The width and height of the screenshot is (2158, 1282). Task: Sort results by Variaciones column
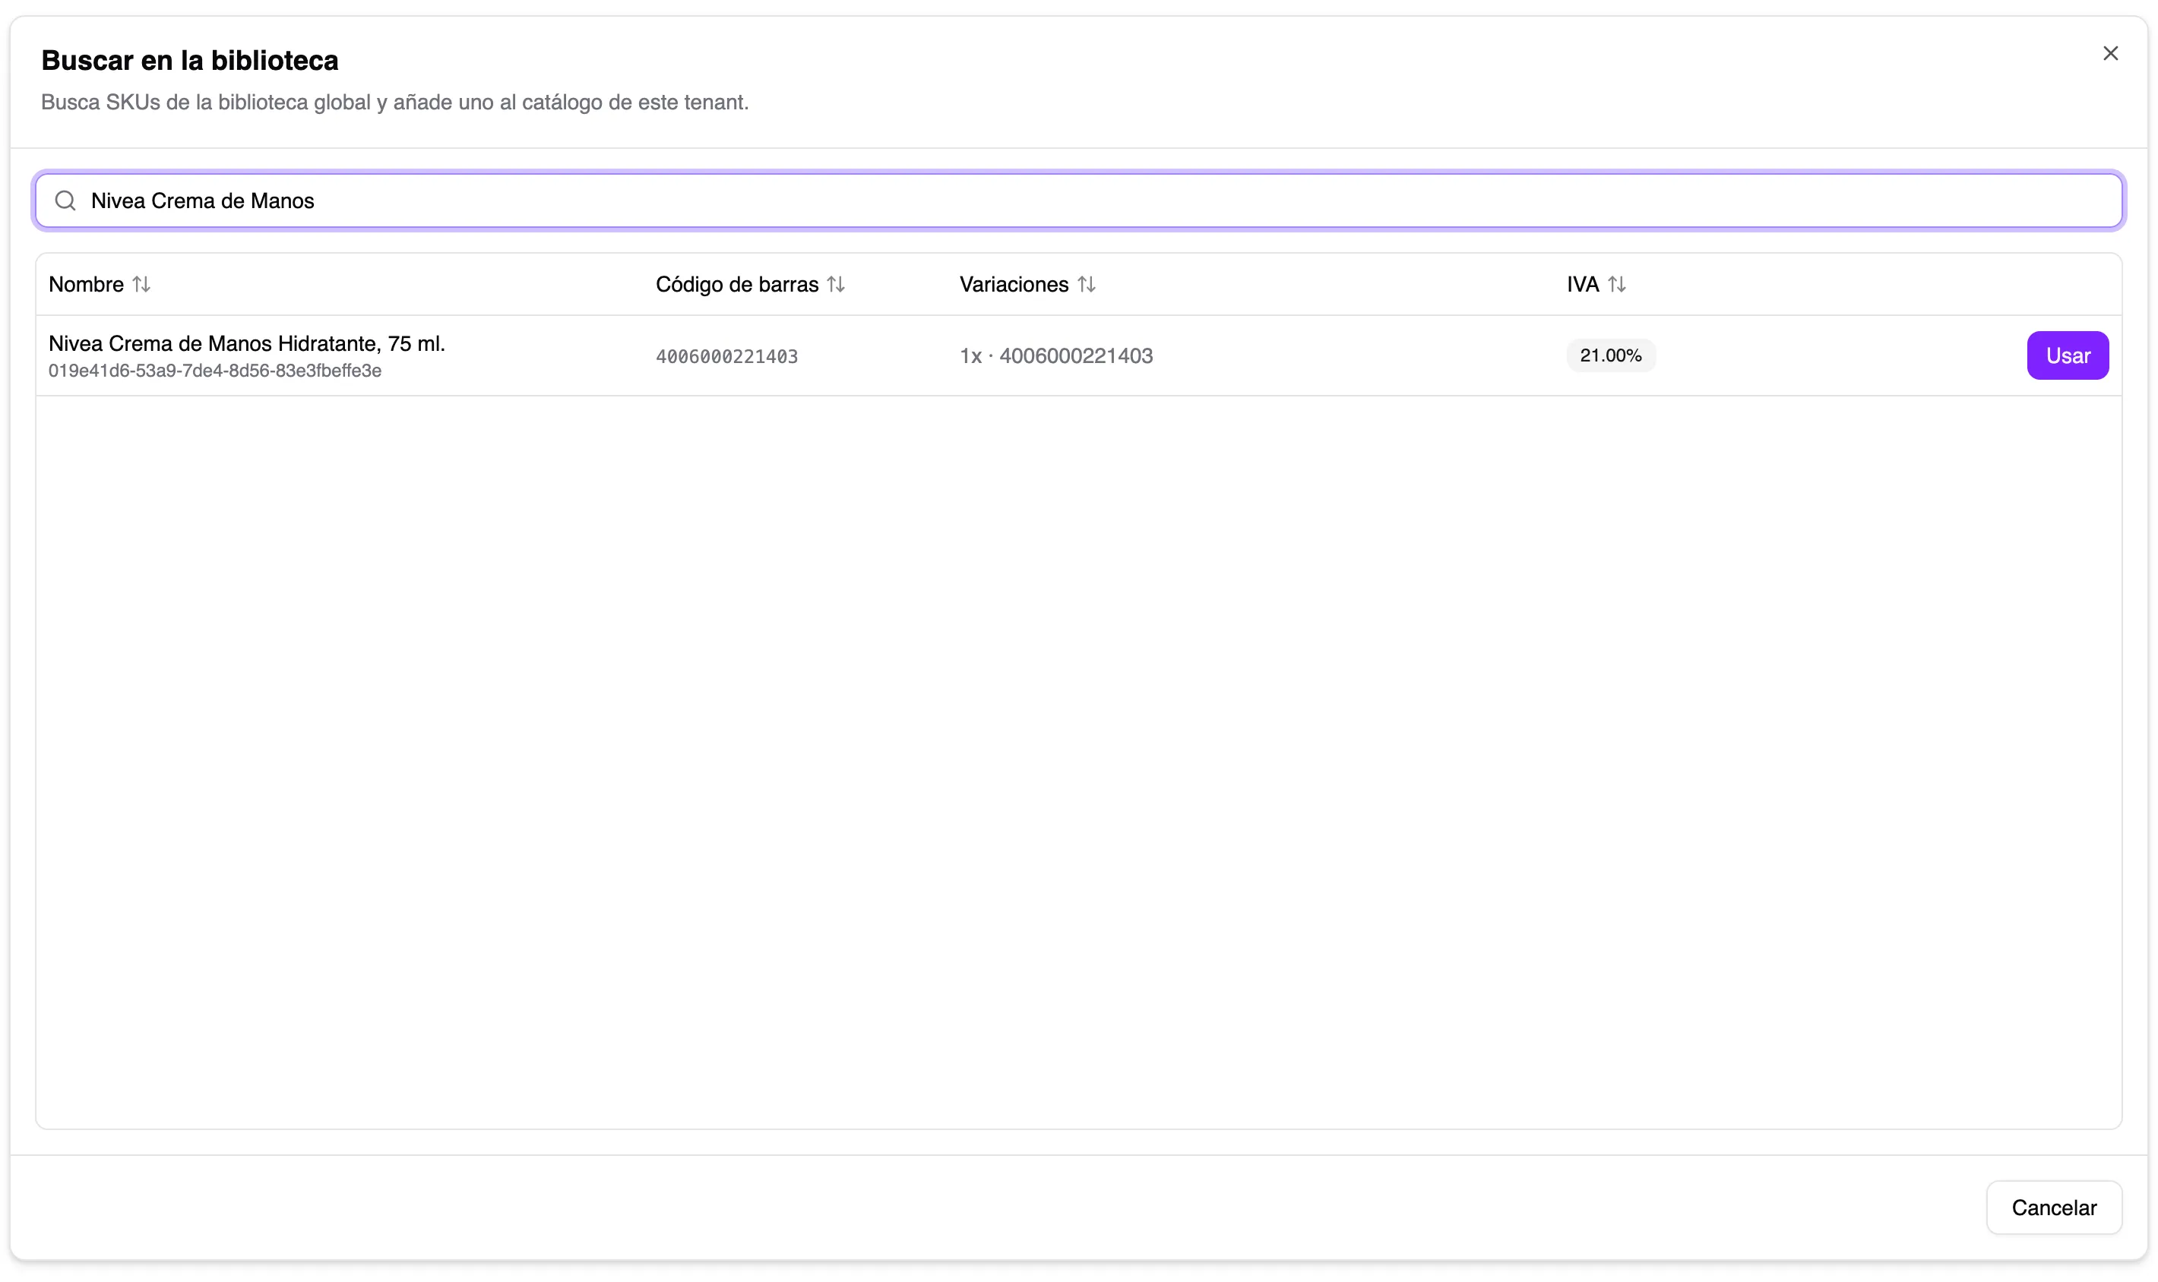1087,284
